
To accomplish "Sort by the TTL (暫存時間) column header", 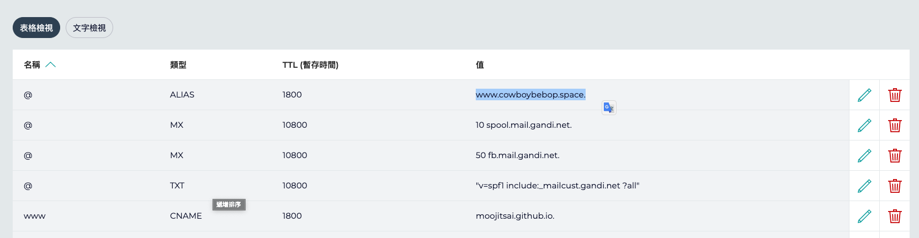I will pyautogui.click(x=310, y=65).
